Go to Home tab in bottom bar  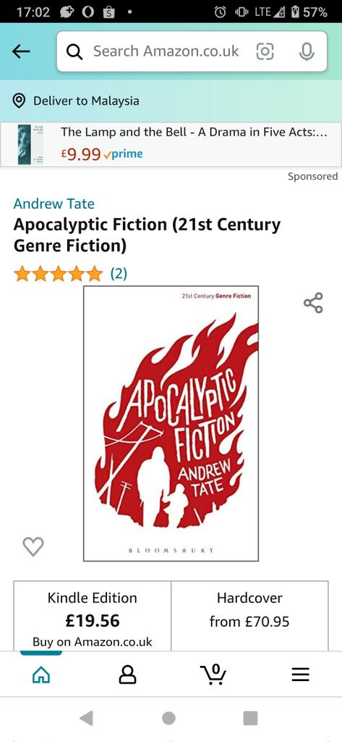coord(41,675)
